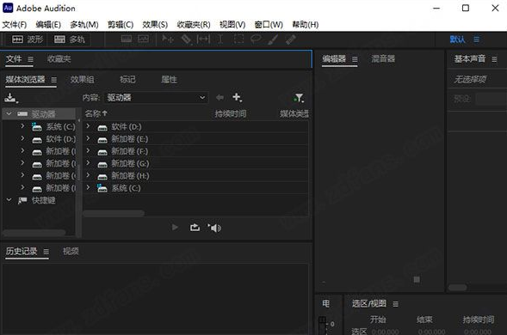Open 帮助(H) menu
This screenshot has height=335, width=507.
(306, 25)
